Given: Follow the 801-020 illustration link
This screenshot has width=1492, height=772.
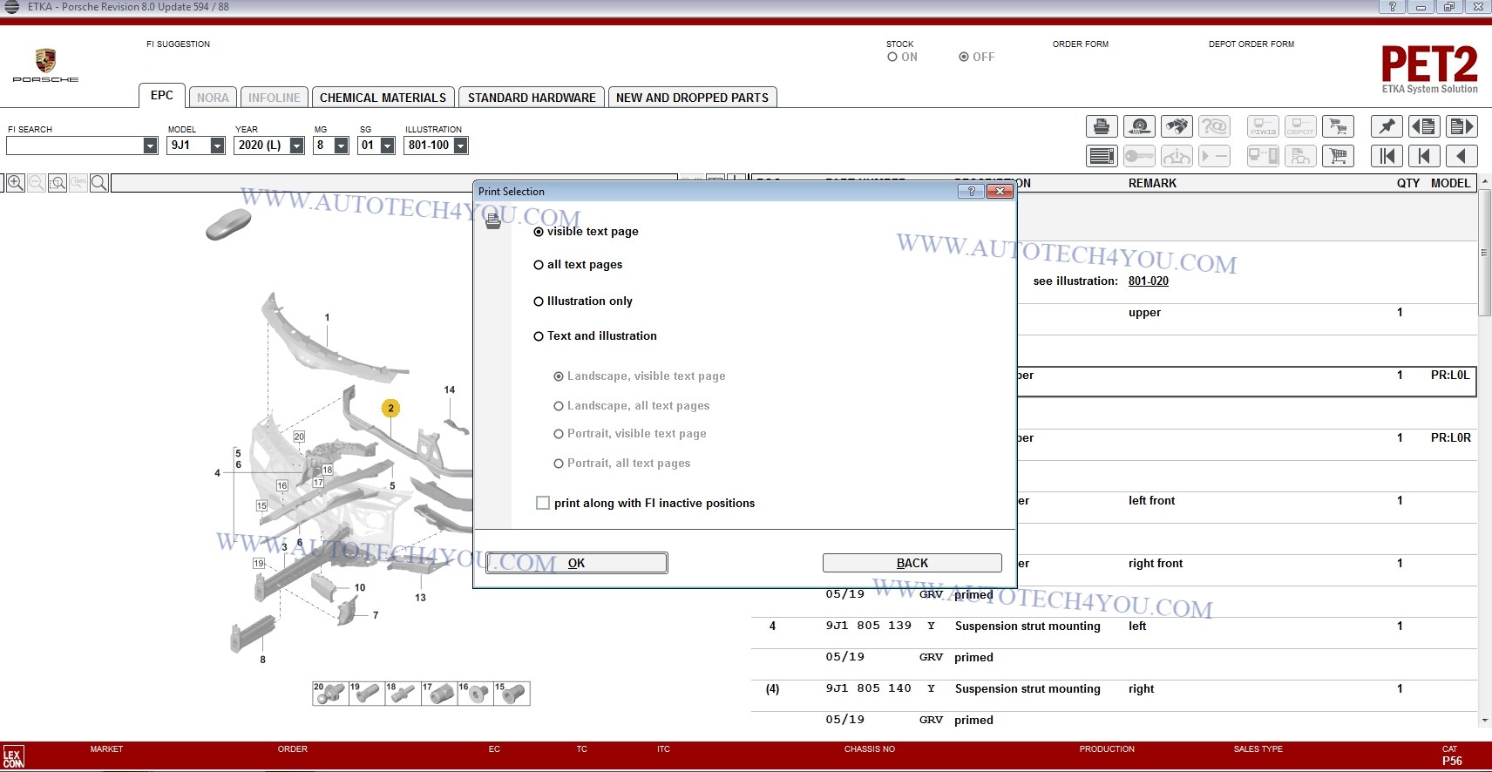Looking at the screenshot, I should [x=1148, y=281].
